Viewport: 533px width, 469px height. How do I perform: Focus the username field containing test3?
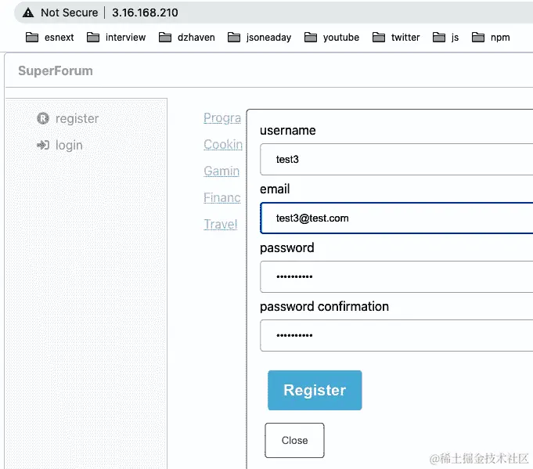pyautogui.click(x=396, y=159)
